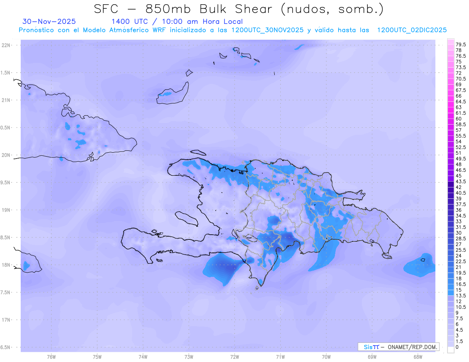
Task: Click the longitude axis label "71W"
Action: [280, 356]
